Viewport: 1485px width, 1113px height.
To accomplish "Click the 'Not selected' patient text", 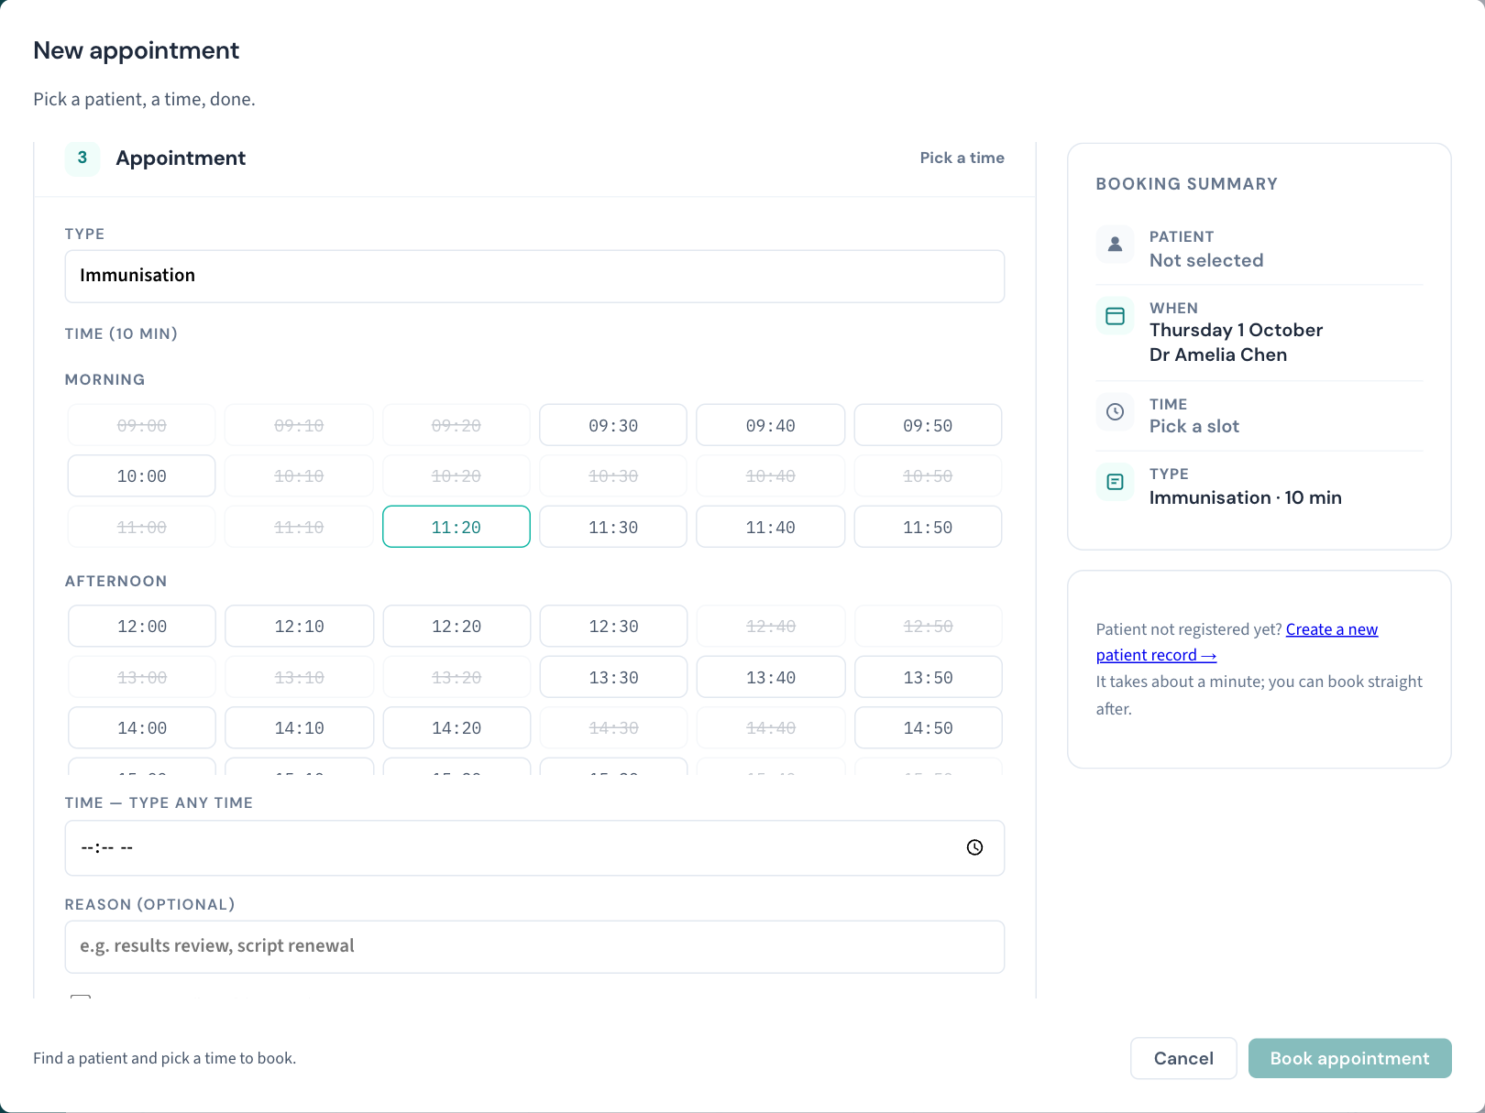I will pos(1206,260).
